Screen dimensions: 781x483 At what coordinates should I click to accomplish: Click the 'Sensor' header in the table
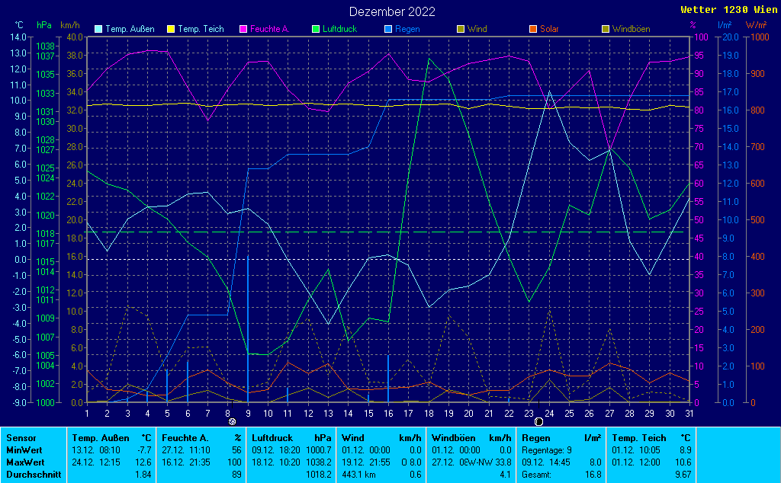pyautogui.click(x=21, y=438)
